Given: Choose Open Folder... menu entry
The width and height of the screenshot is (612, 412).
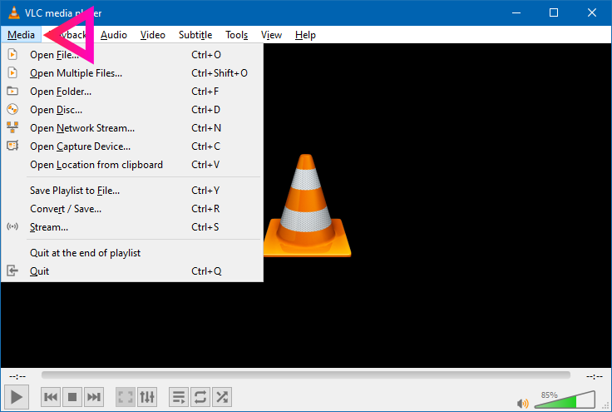Looking at the screenshot, I should click(x=132, y=92).
